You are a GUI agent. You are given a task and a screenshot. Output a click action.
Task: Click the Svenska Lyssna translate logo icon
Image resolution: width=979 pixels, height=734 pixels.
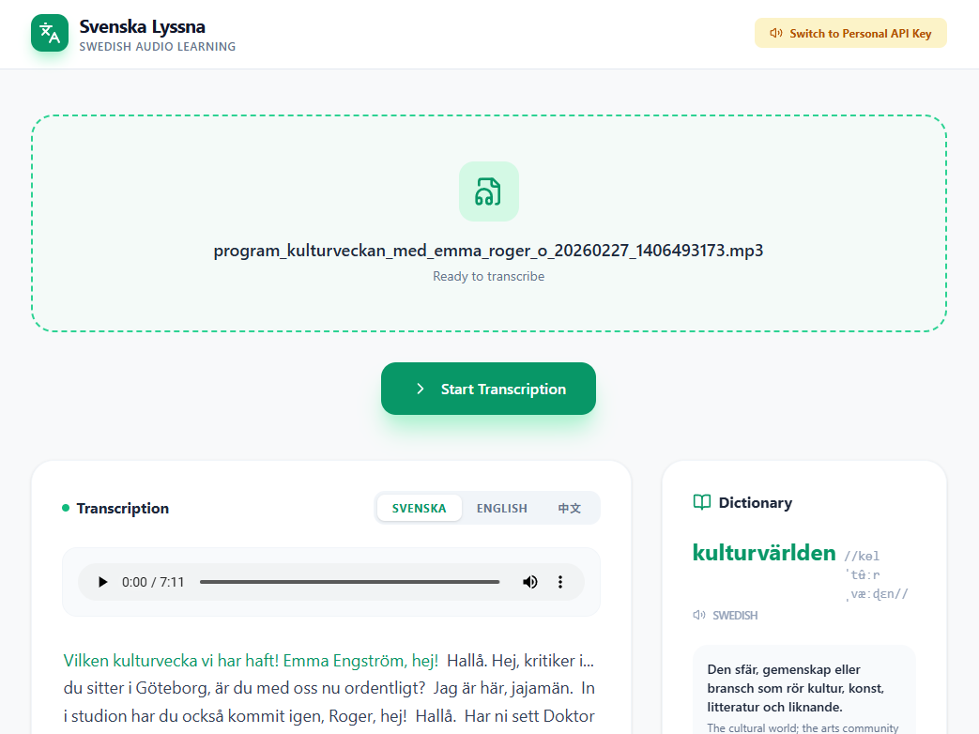[x=50, y=33]
